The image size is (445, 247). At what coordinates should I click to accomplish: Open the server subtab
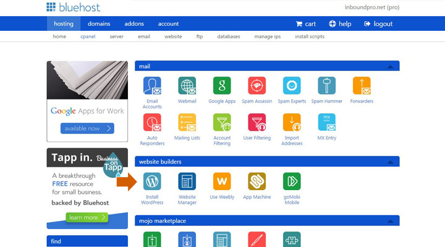(x=117, y=36)
